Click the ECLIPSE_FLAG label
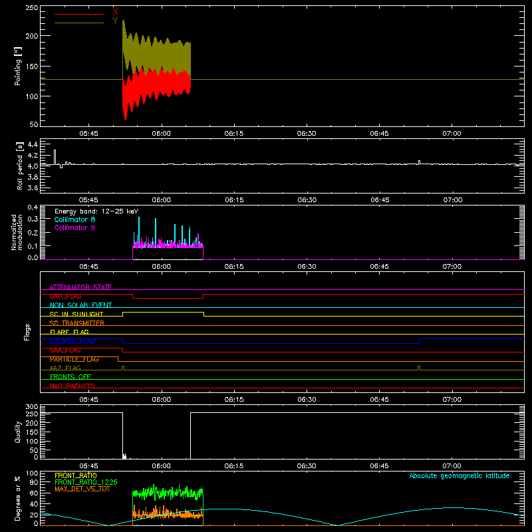The image size is (532, 532). 72,341
